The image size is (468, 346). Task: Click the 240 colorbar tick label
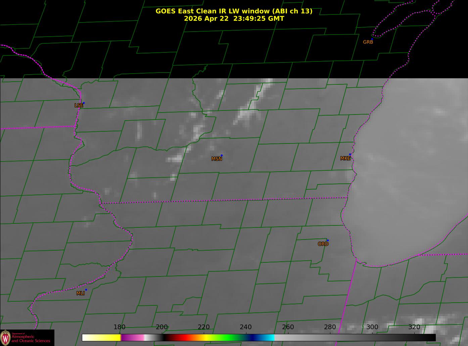[246, 327]
